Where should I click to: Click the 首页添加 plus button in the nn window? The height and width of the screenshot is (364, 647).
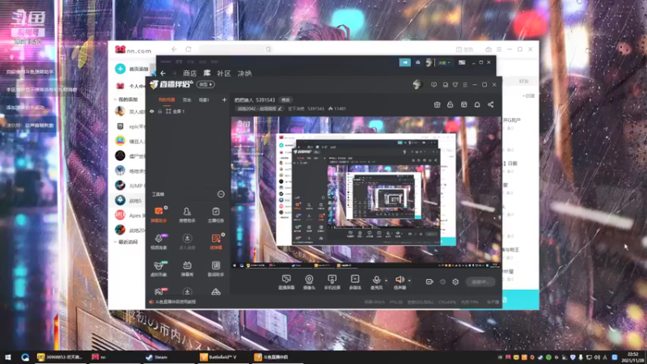[120, 69]
